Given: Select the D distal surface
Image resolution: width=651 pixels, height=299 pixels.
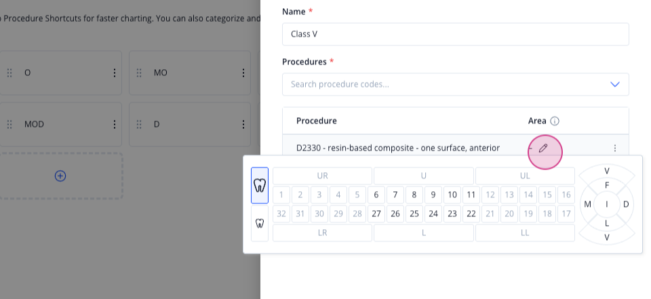Looking at the screenshot, I should (x=626, y=204).
